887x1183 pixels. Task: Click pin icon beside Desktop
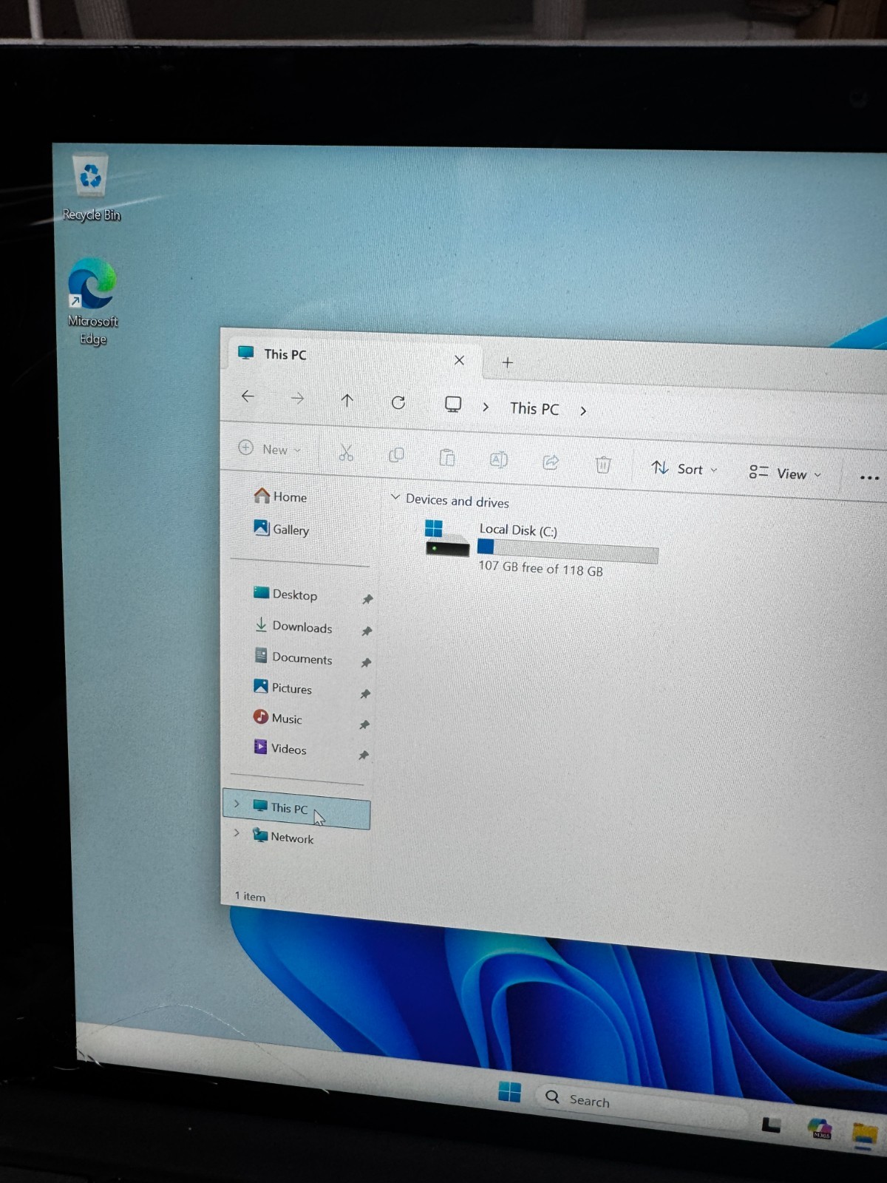coord(367,599)
